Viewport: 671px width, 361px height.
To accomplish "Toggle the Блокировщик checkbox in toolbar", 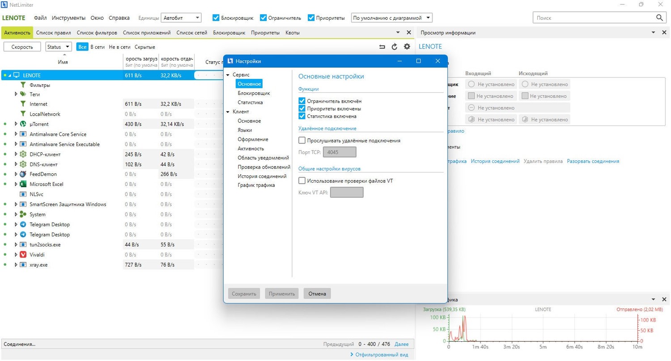I will pyautogui.click(x=216, y=18).
